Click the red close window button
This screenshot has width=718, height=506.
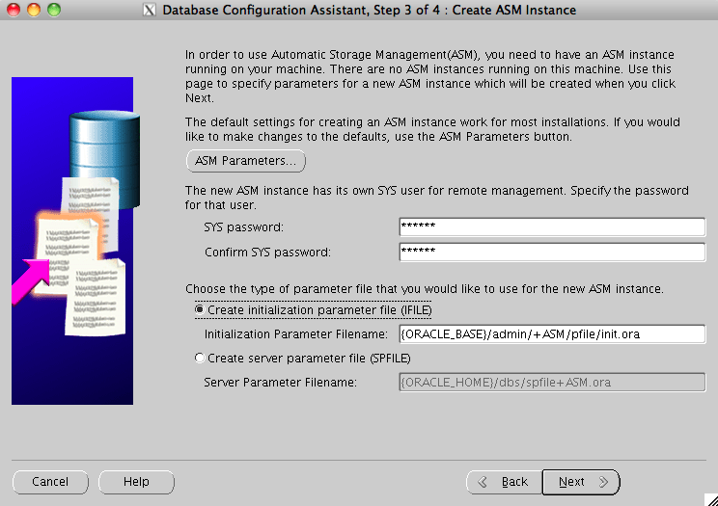click(13, 10)
